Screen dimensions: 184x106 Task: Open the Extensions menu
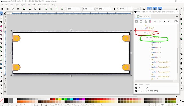tap(46, 5)
